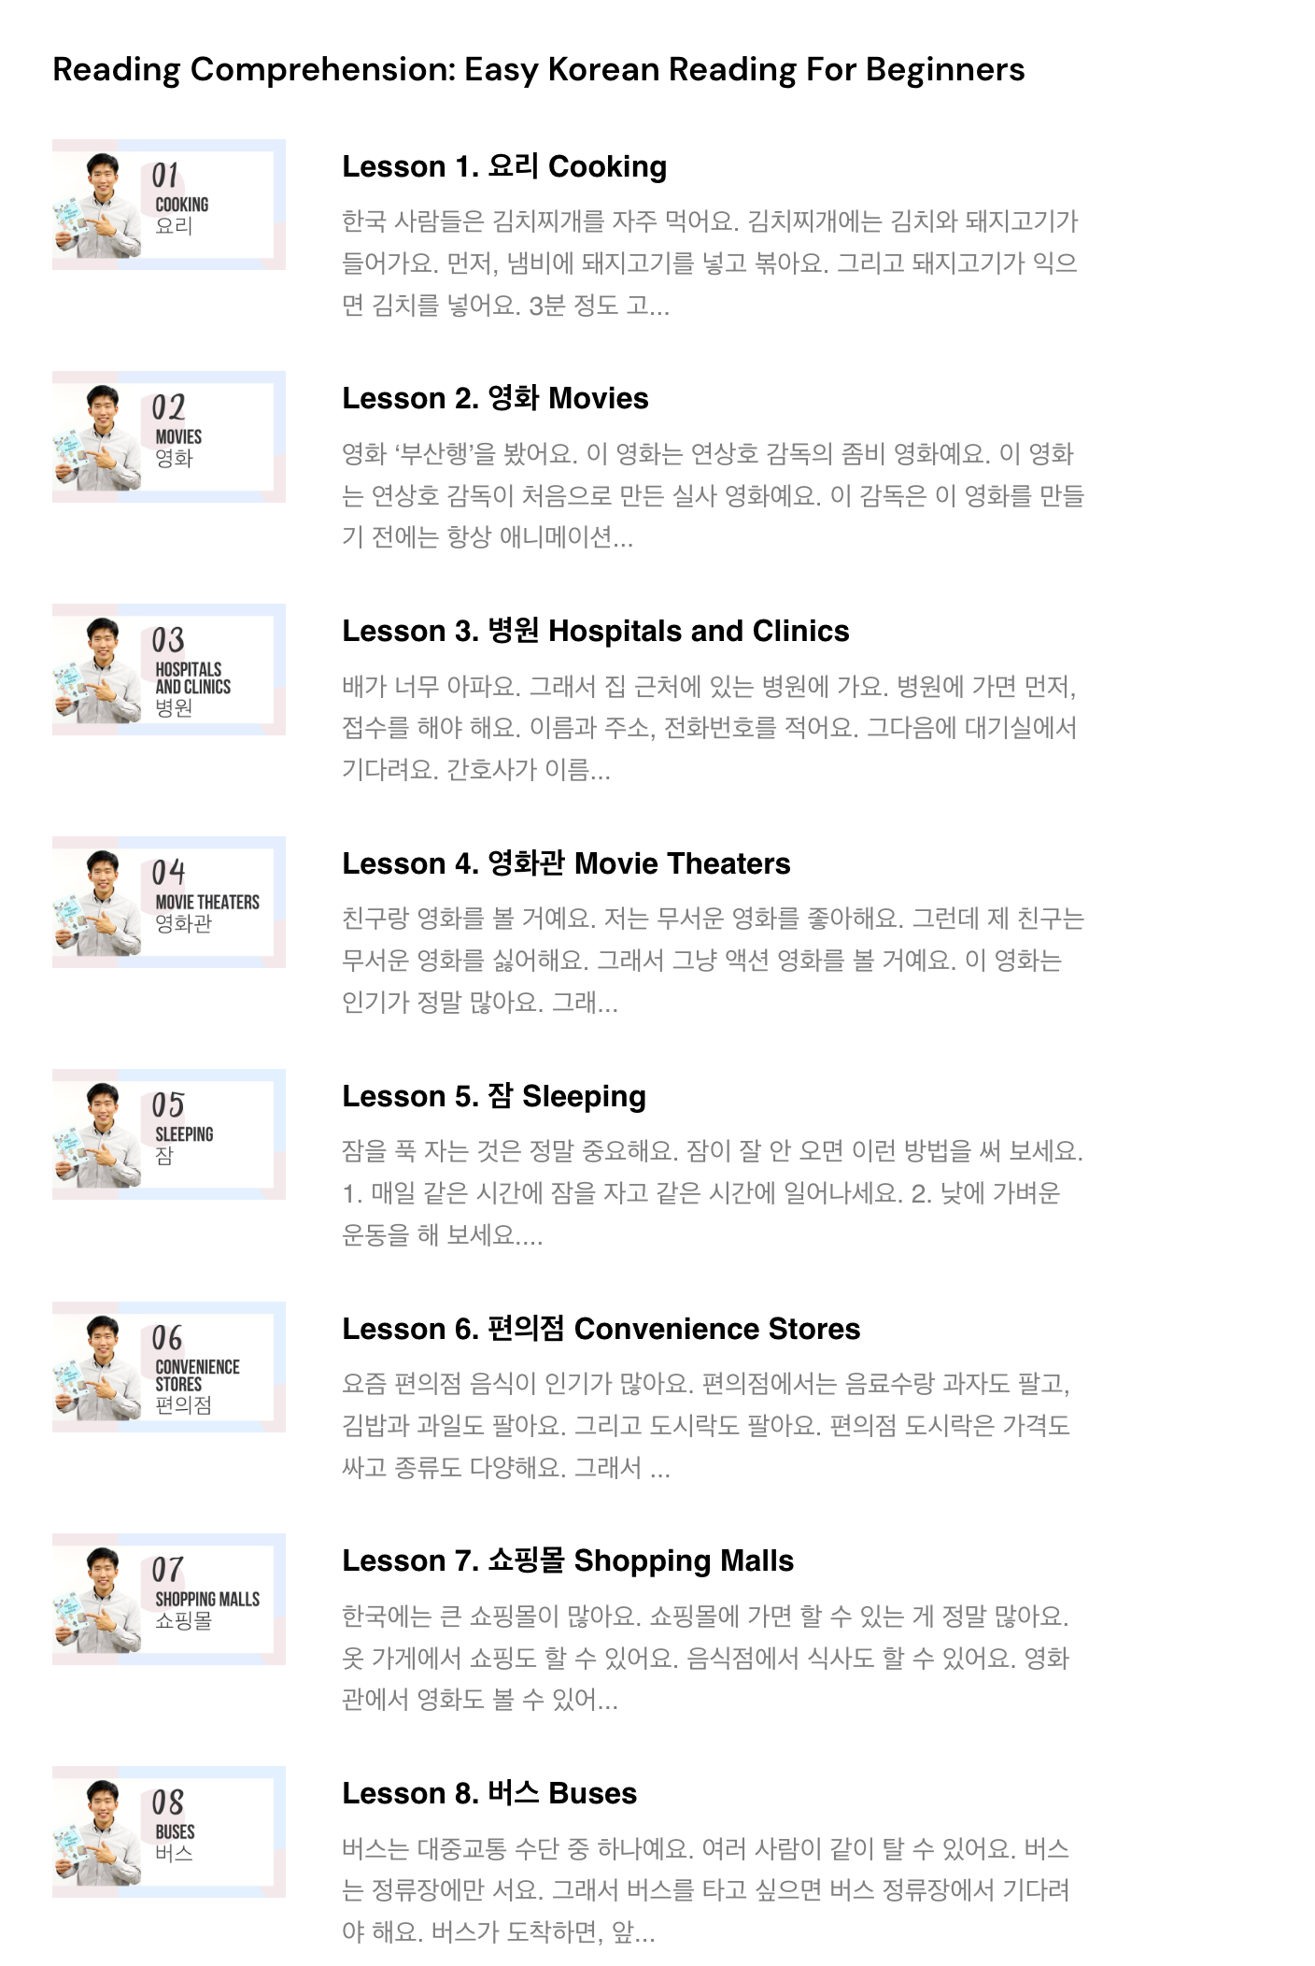Click the 06 Convenience Stores thumbnail

click(x=169, y=1367)
